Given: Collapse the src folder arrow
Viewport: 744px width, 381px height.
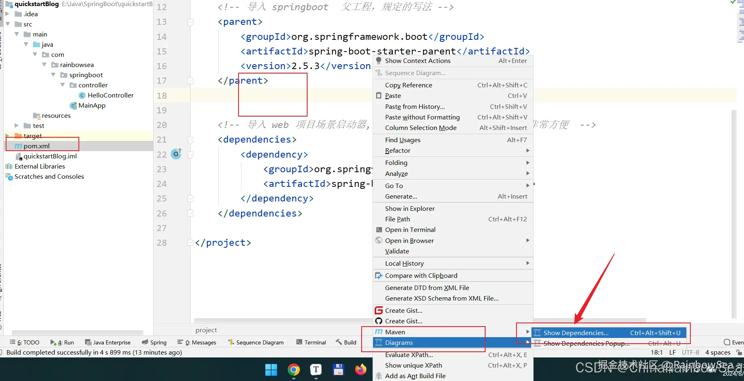Looking at the screenshot, I should (x=7, y=24).
